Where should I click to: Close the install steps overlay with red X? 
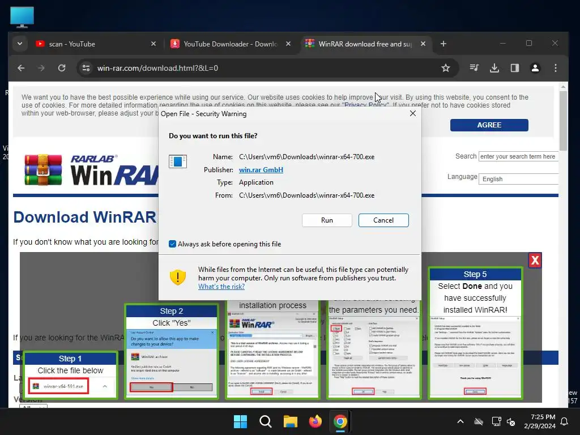click(x=535, y=261)
